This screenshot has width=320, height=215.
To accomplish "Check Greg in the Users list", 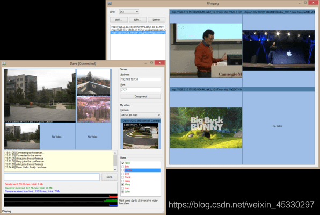I will tap(122, 181).
